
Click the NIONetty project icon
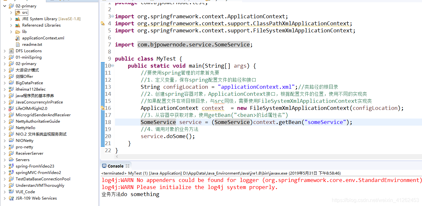11,141
